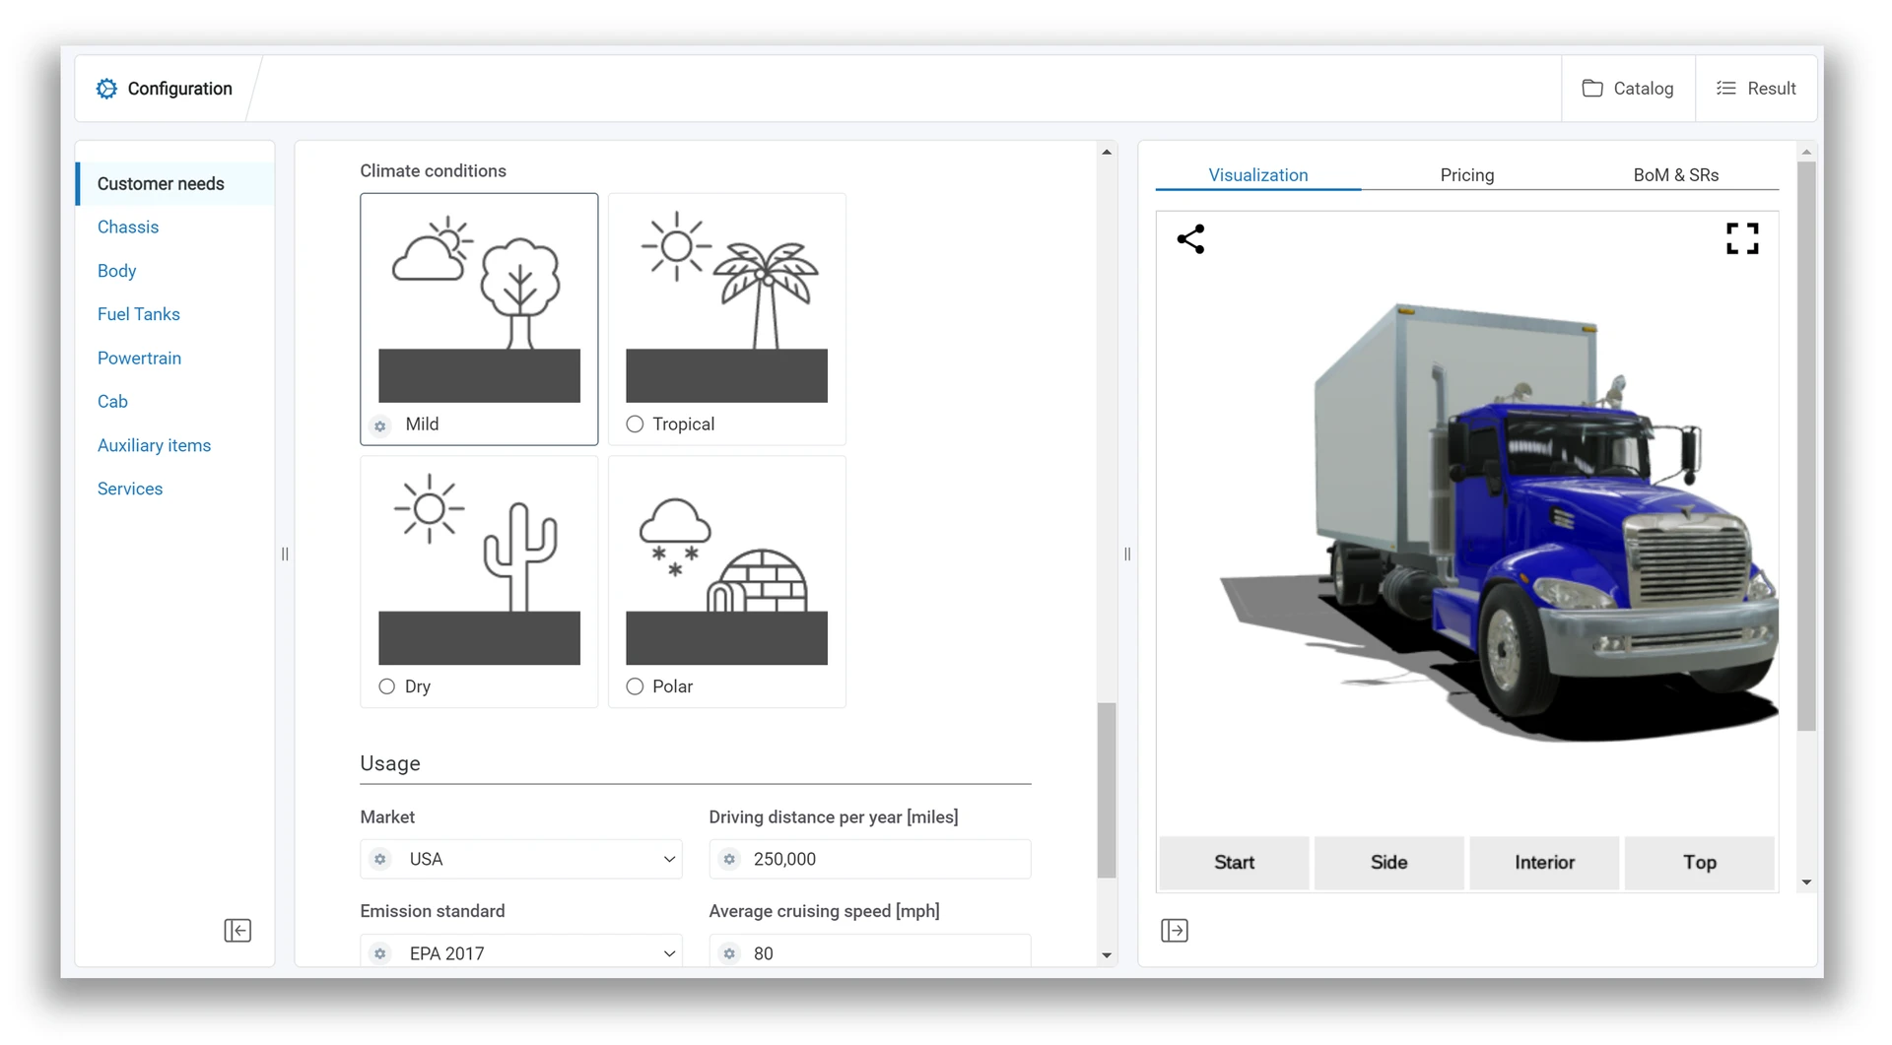Select the Dry climate option
Image resolution: width=1892 pixels, height=1045 pixels.
[386, 686]
